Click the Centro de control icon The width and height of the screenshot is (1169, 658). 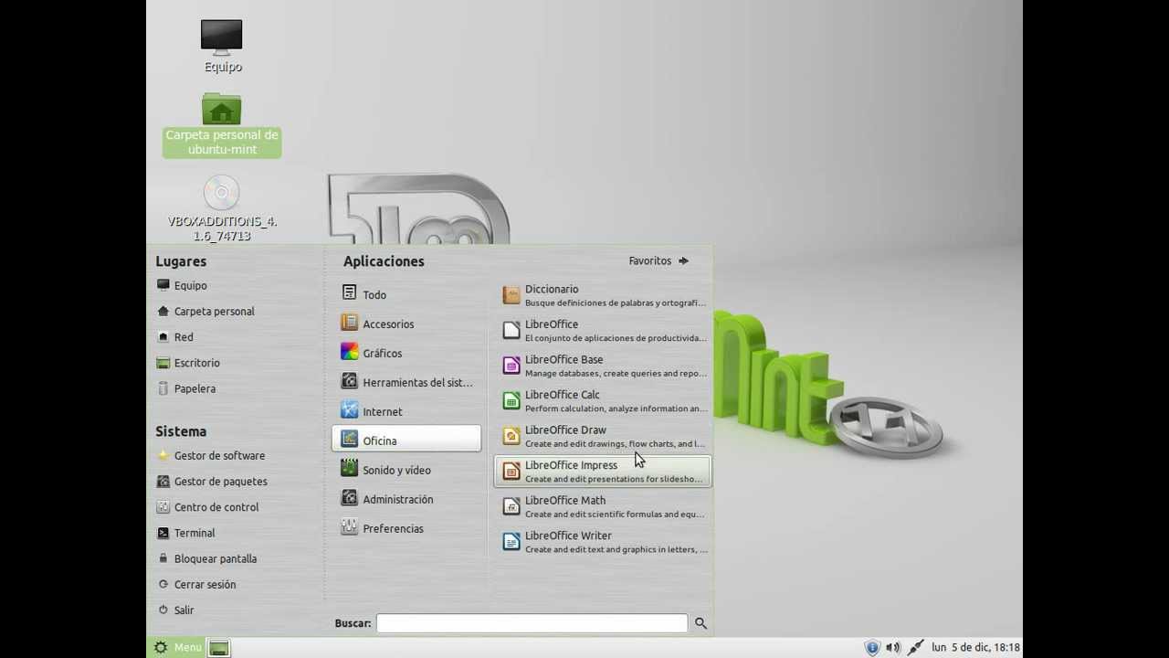[x=163, y=506]
